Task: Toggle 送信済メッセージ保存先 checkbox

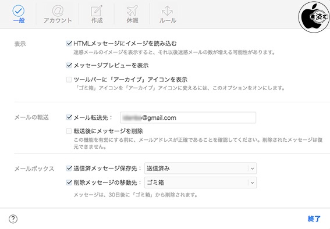Action: click(69, 168)
